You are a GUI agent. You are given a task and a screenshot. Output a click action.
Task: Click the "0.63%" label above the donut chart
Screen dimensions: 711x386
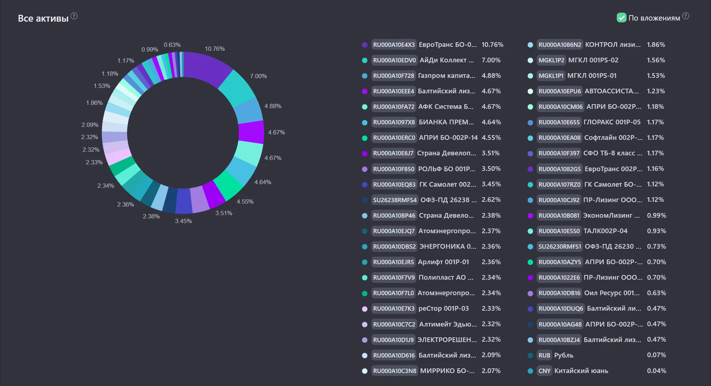click(172, 45)
